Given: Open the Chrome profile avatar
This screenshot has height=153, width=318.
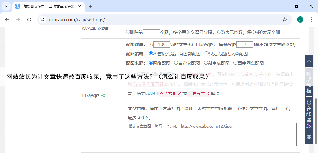Looking at the screenshot, I should 300,20.
